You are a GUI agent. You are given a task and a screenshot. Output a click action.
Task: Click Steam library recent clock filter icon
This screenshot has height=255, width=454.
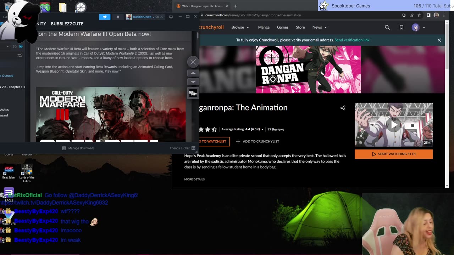(15, 46)
